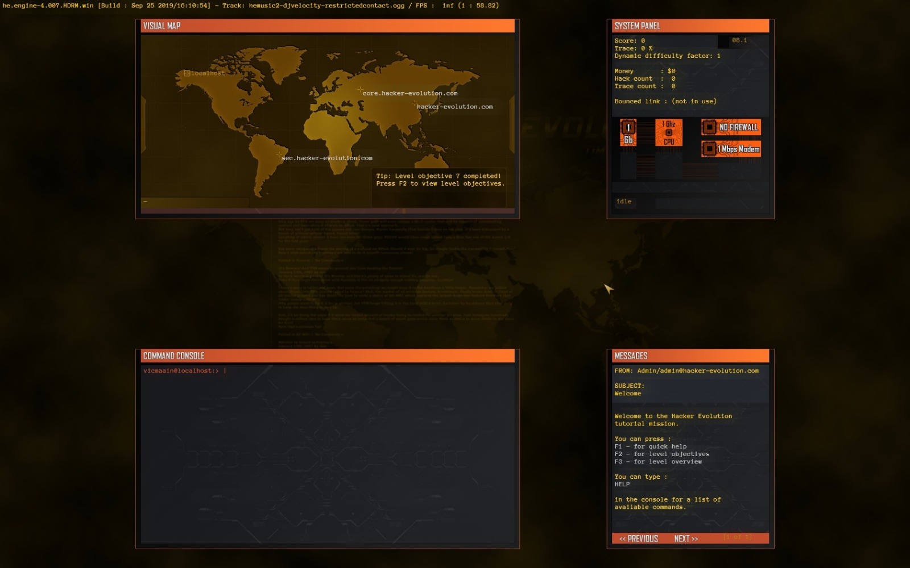Click the progress bar below the visual map
This screenshot has width=910, height=568.
(x=196, y=202)
